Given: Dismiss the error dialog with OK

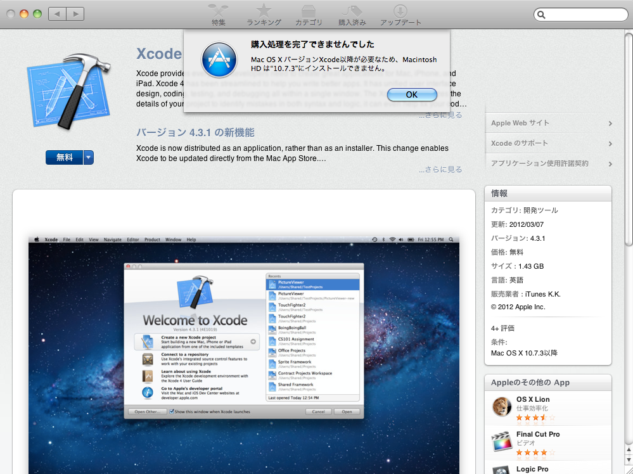Looking at the screenshot, I should pos(412,94).
